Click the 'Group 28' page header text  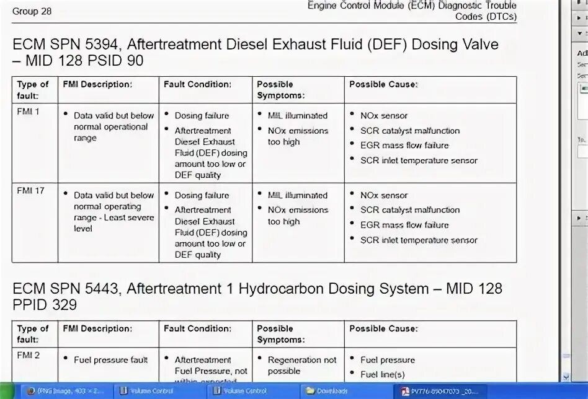[x=32, y=11]
